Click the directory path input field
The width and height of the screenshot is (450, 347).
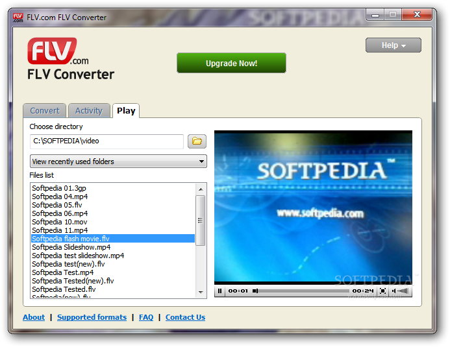(x=106, y=141)
